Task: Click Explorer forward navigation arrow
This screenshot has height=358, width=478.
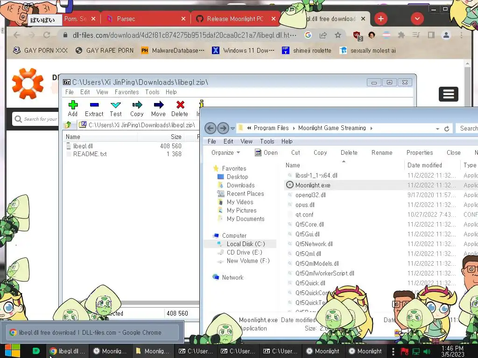Action: tap(223, 128)
